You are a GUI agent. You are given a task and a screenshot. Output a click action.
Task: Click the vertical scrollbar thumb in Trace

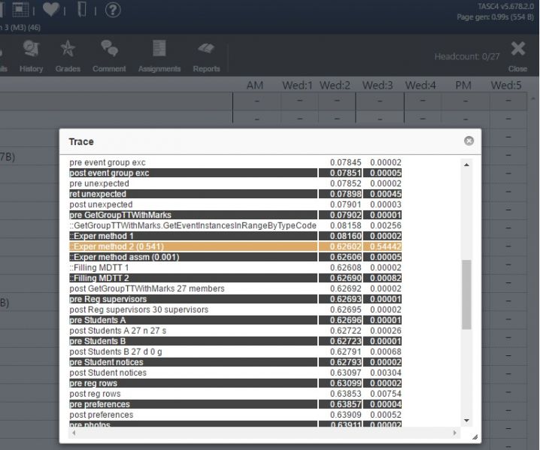tap(466, 294)
